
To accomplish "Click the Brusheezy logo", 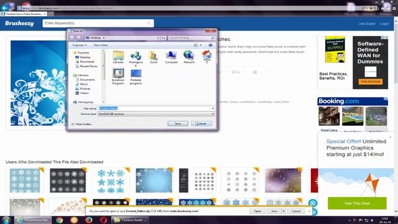I will (x=19, y=24).
